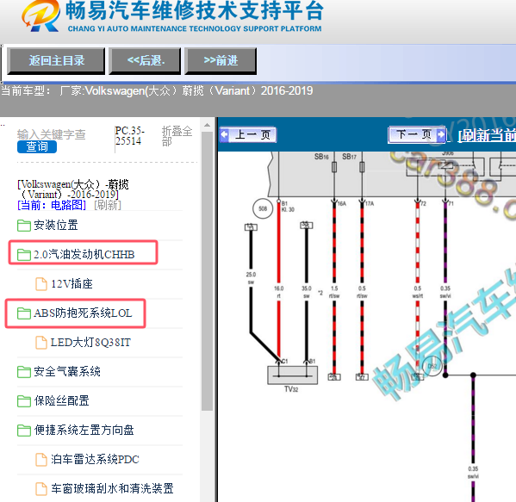Viewport: 516px width, 502px height.
Task: Click the Chang Yi platform logo
Action: pos(41,16)
